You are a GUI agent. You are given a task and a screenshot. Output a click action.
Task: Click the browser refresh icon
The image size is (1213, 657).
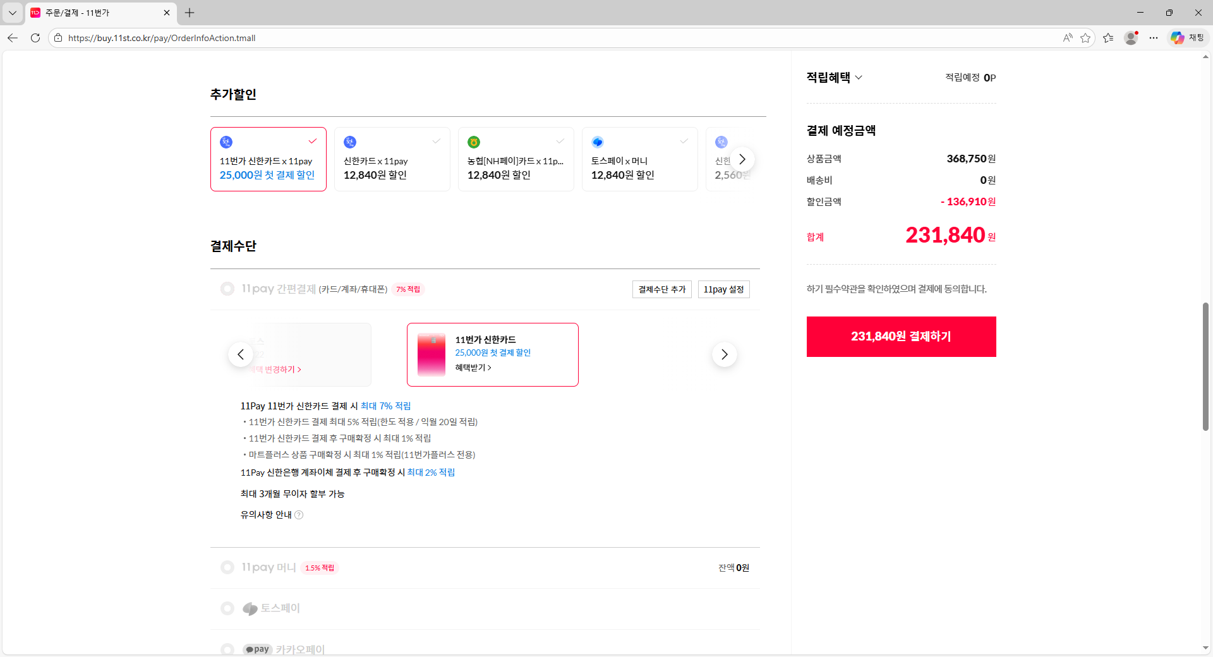pos(35,38)
